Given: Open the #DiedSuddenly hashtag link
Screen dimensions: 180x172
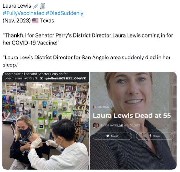Looking at the screenshot, I should pos(65,13).
